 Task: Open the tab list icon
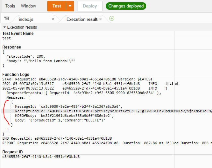click(7, 18)
